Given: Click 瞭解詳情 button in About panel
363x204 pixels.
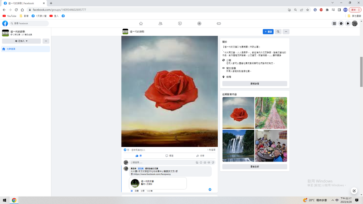Looking at the screenshot, I should click(x=255, y=84).
